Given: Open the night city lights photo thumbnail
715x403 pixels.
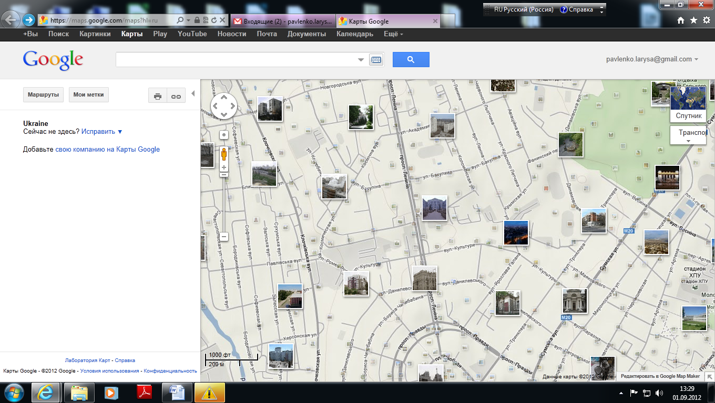Looking at the screenshot, I should click(x=516, y=232).
